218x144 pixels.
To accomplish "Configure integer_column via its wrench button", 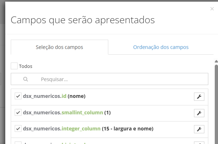I will point(199,129).
